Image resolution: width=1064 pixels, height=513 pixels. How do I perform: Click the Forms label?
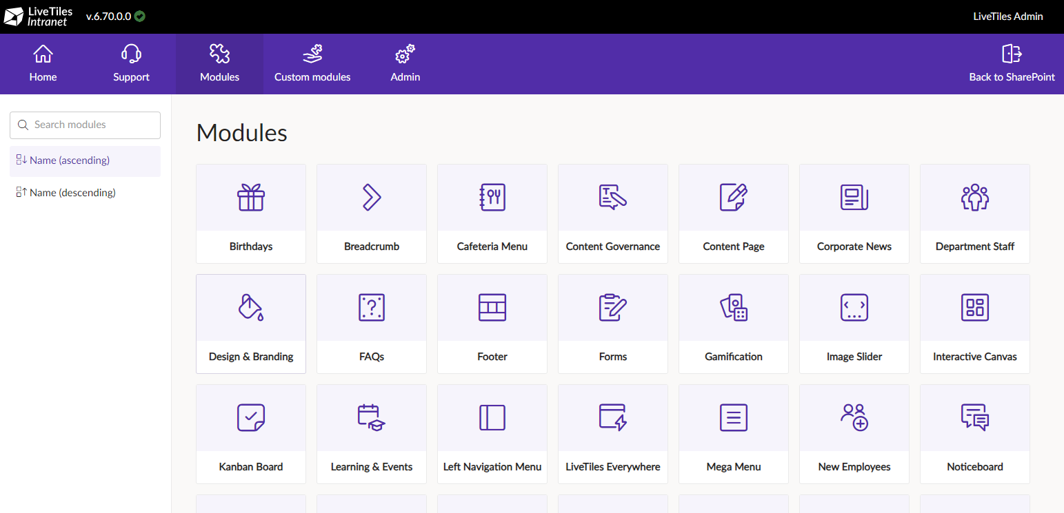pos(613,357)
